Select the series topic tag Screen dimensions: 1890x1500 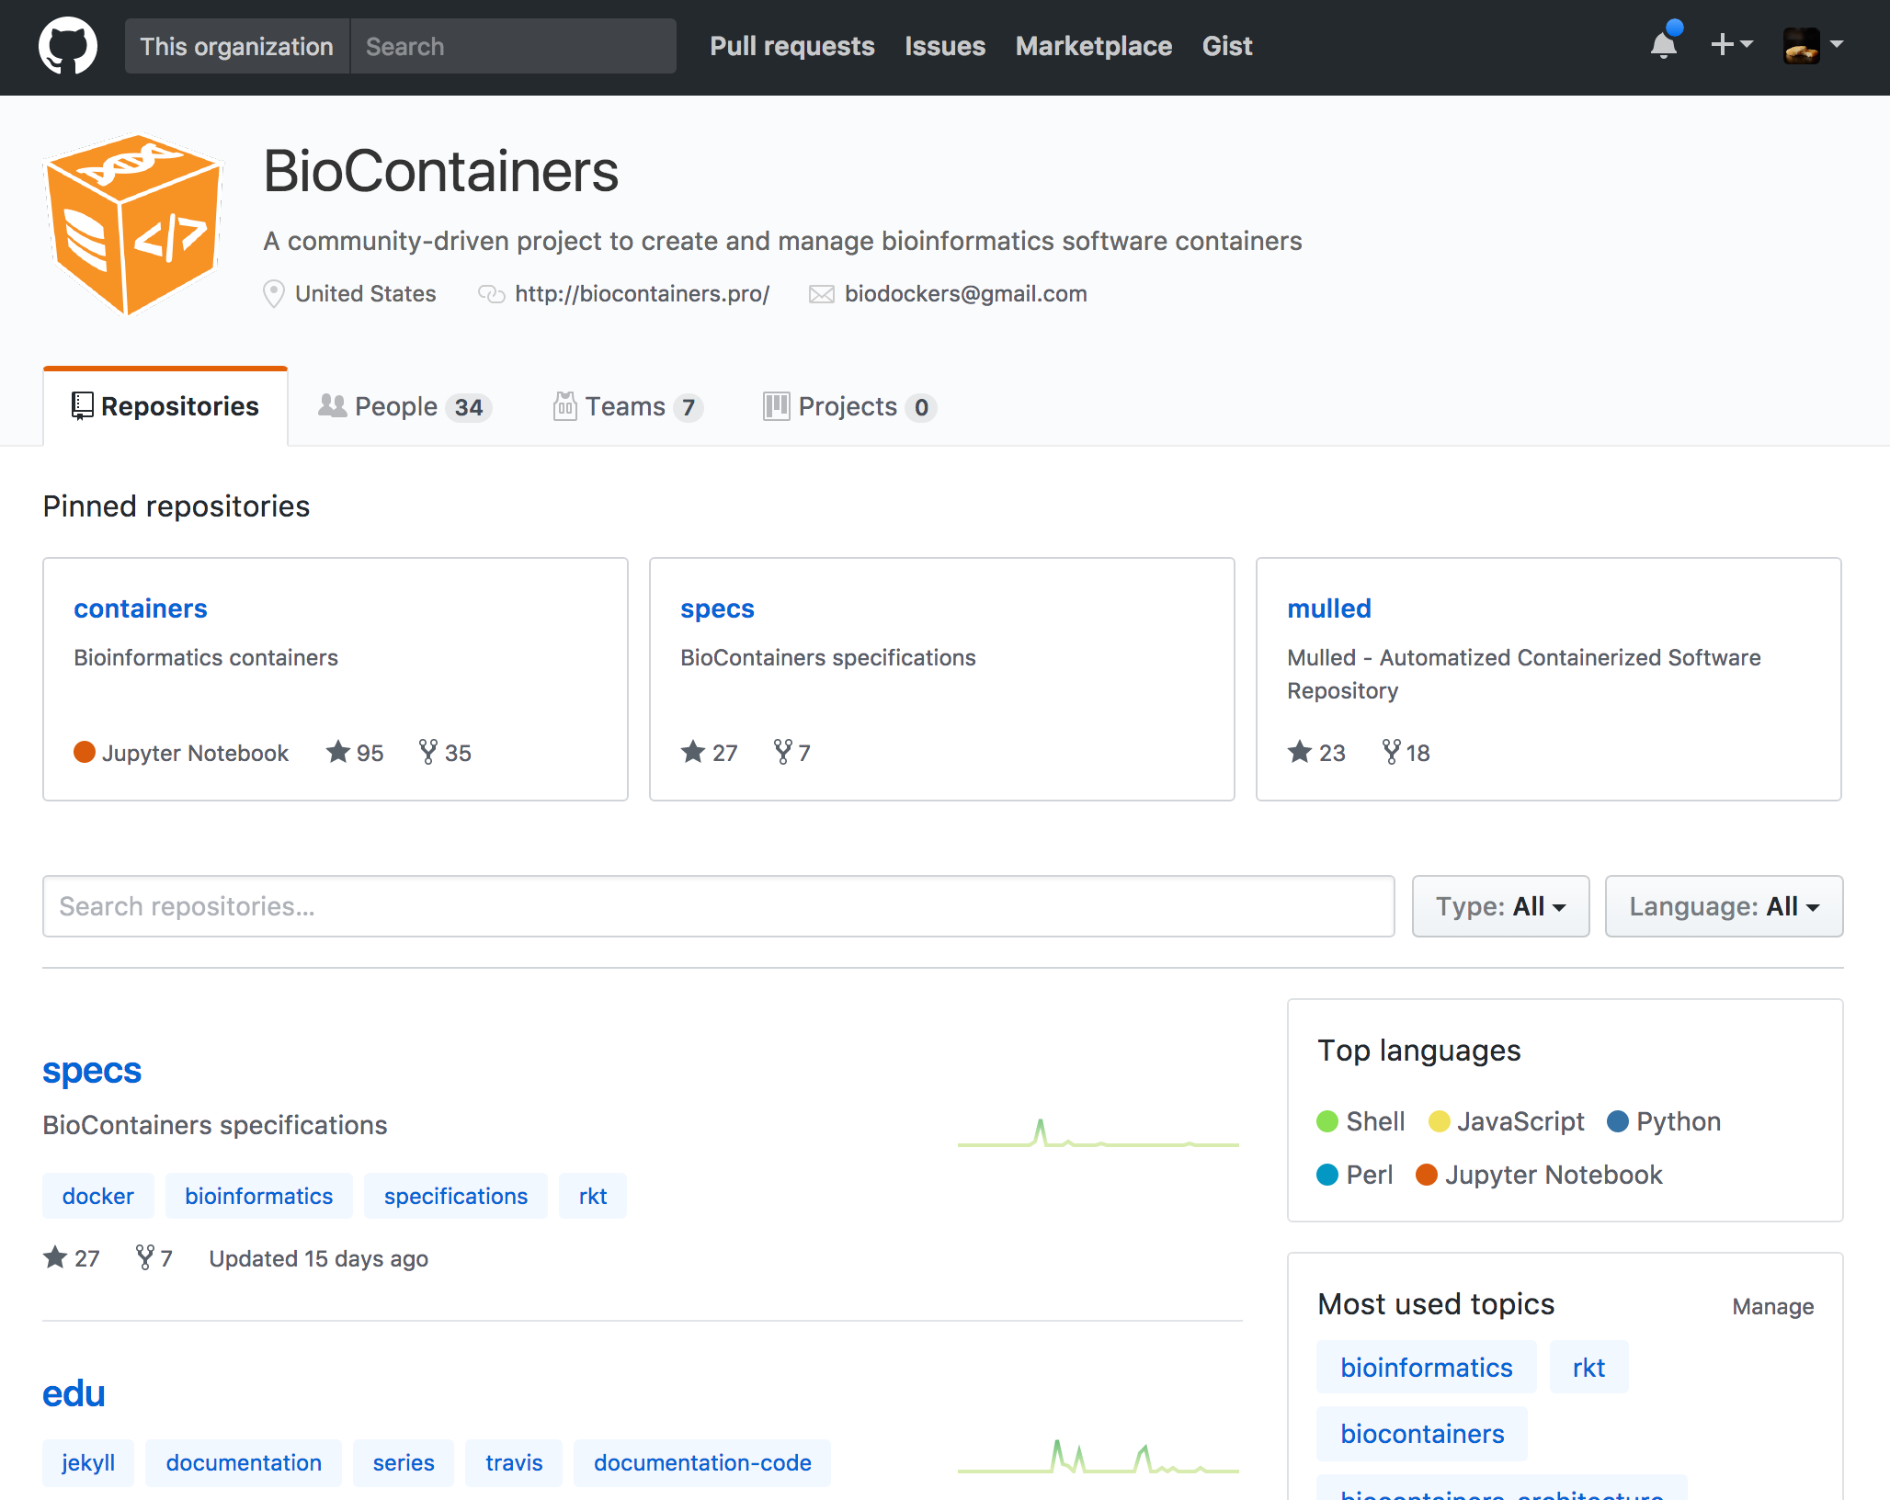[x=404, y=1462]
